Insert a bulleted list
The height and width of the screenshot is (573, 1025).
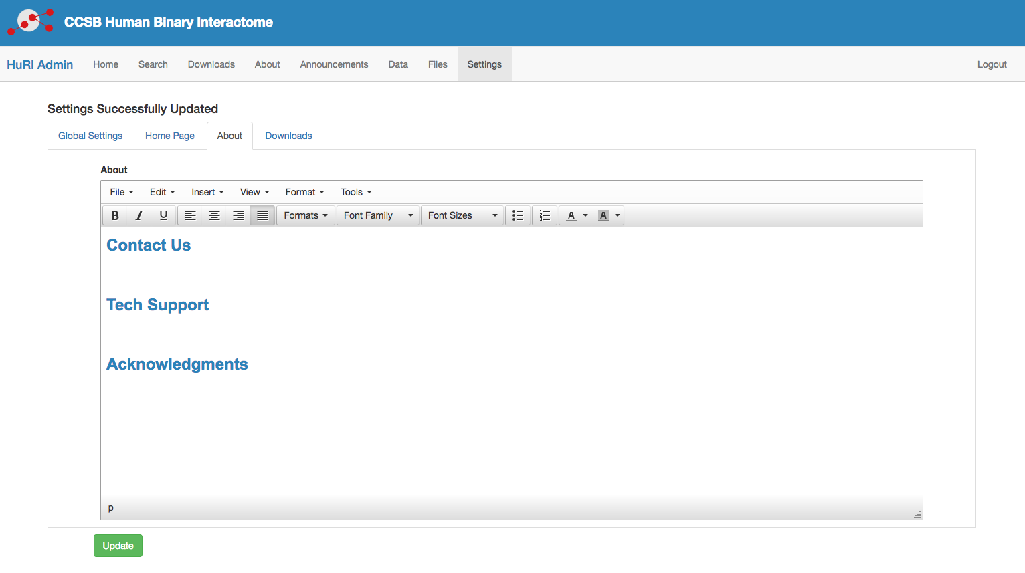tap(518, 215)
